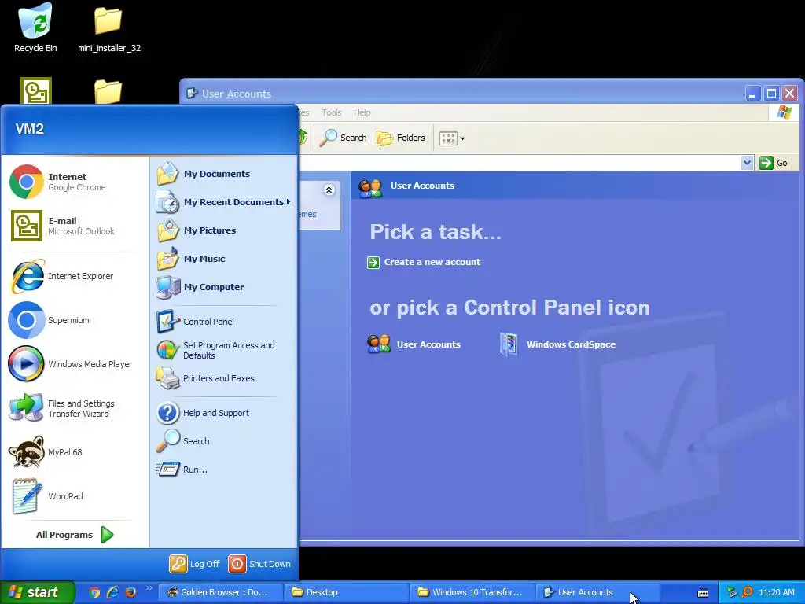Open Windows CardSpace icon
Image resolution: width=805 pixels, height=604 pixels.
tap(557, 344)
